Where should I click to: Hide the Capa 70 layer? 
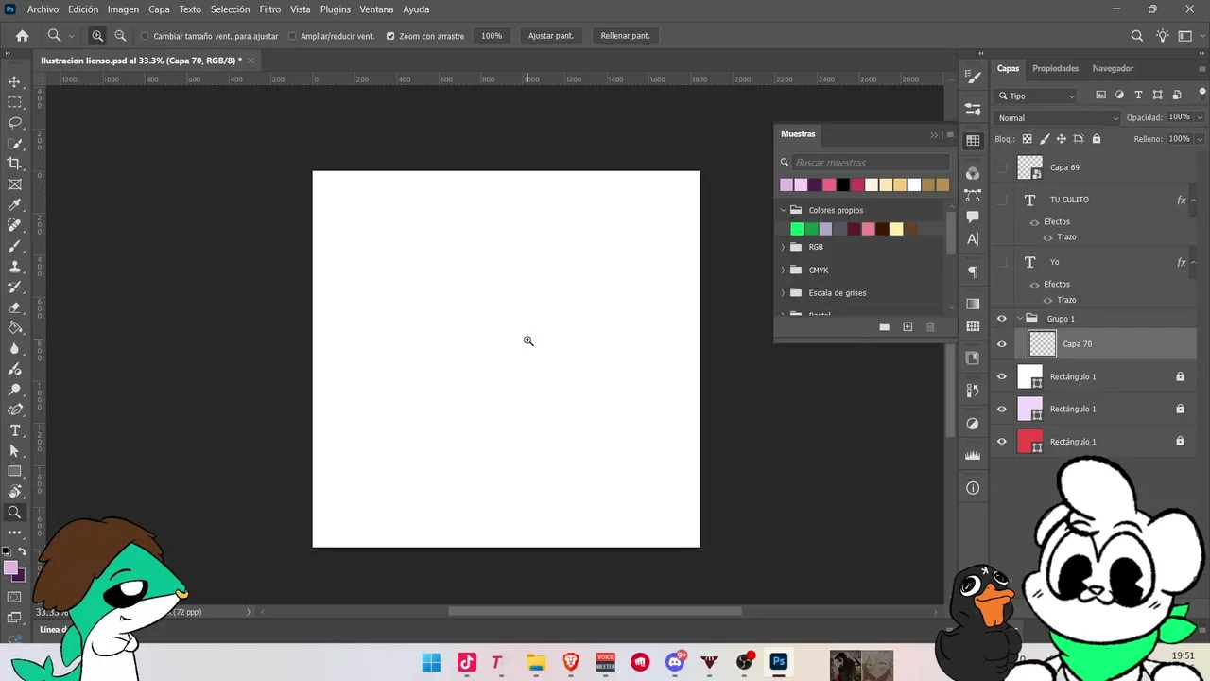tap(1002, 344)
